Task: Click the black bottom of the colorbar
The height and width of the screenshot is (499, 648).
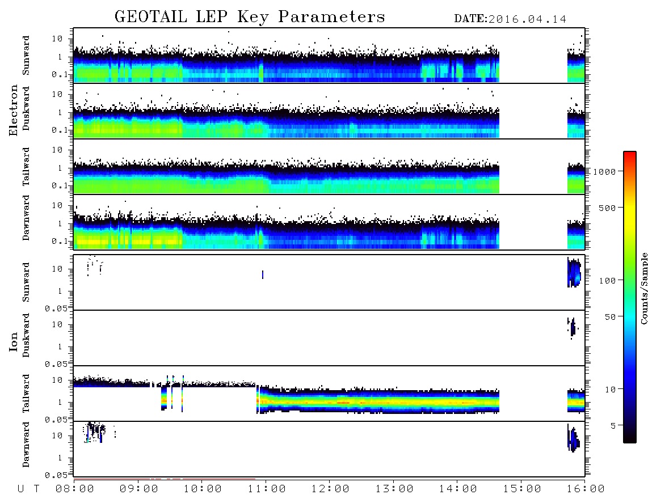Action: pos(630,438)
